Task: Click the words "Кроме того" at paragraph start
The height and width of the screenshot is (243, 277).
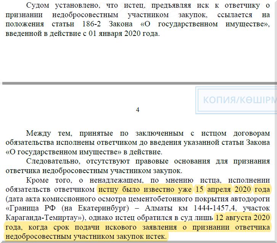Action: pos(48,180)
